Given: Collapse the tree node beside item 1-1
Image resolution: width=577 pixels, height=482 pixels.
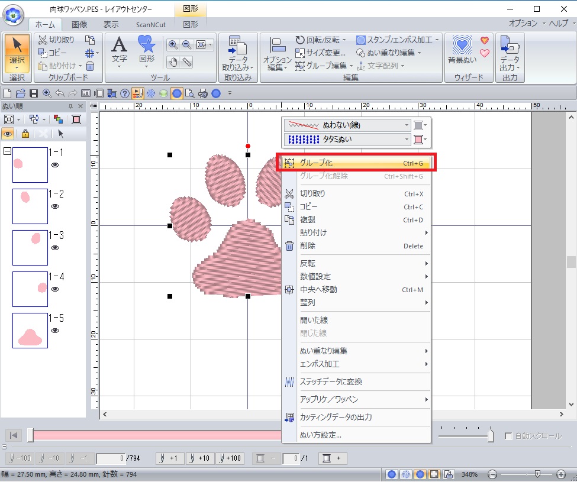Looking at the screenshot, I should (7, 151).
